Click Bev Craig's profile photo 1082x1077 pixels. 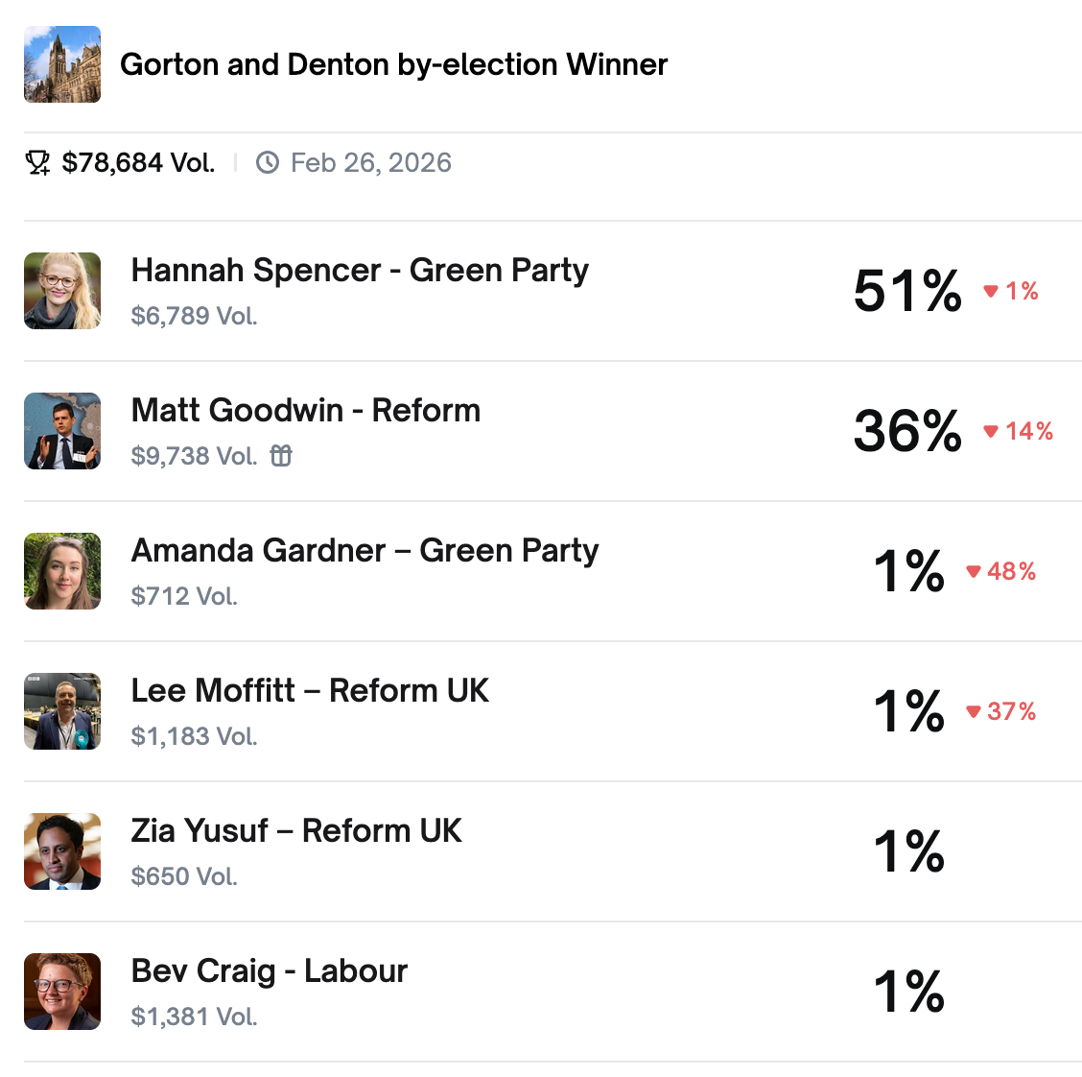(x=62, y=992)
